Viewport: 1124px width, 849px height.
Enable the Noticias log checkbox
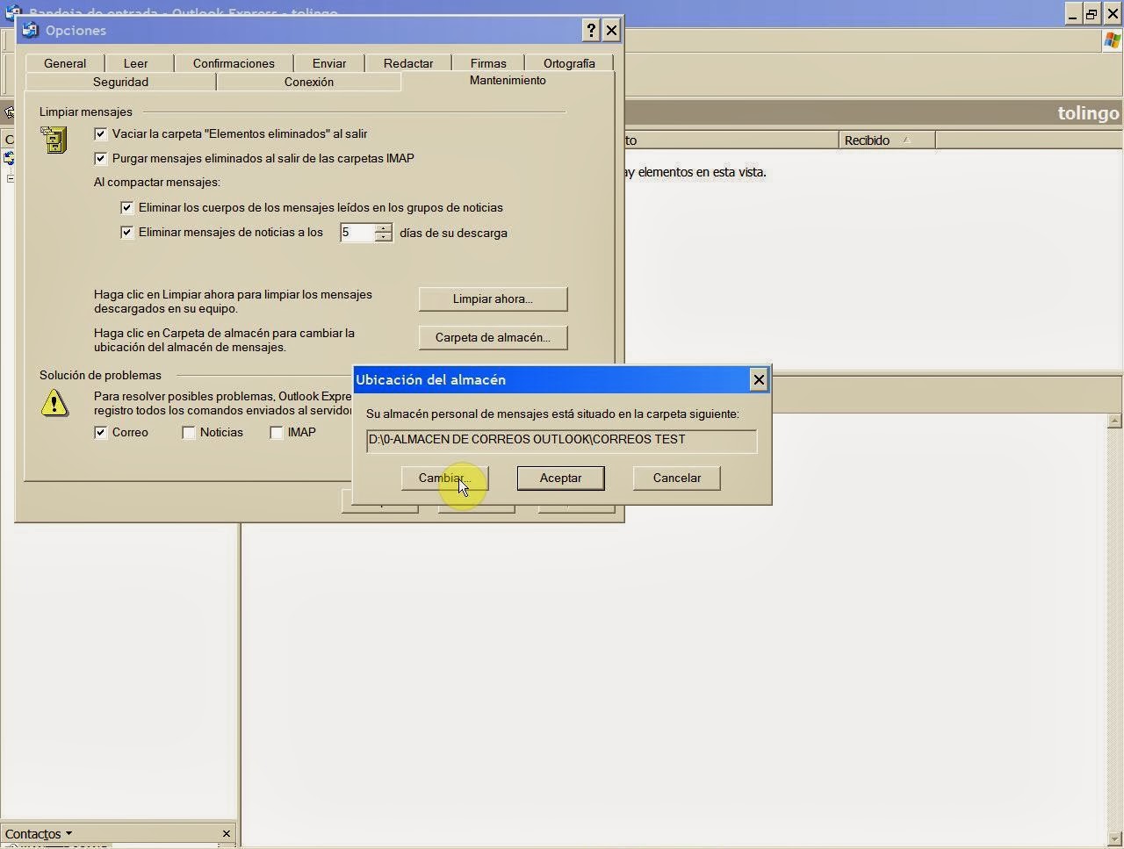click(x=189, y=432)
